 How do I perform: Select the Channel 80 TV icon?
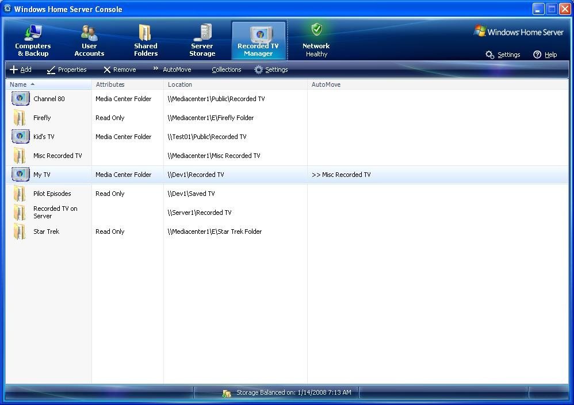[20, 99]
